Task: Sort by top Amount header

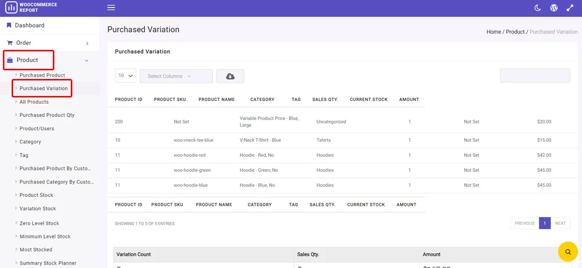Action: (409, 99)
